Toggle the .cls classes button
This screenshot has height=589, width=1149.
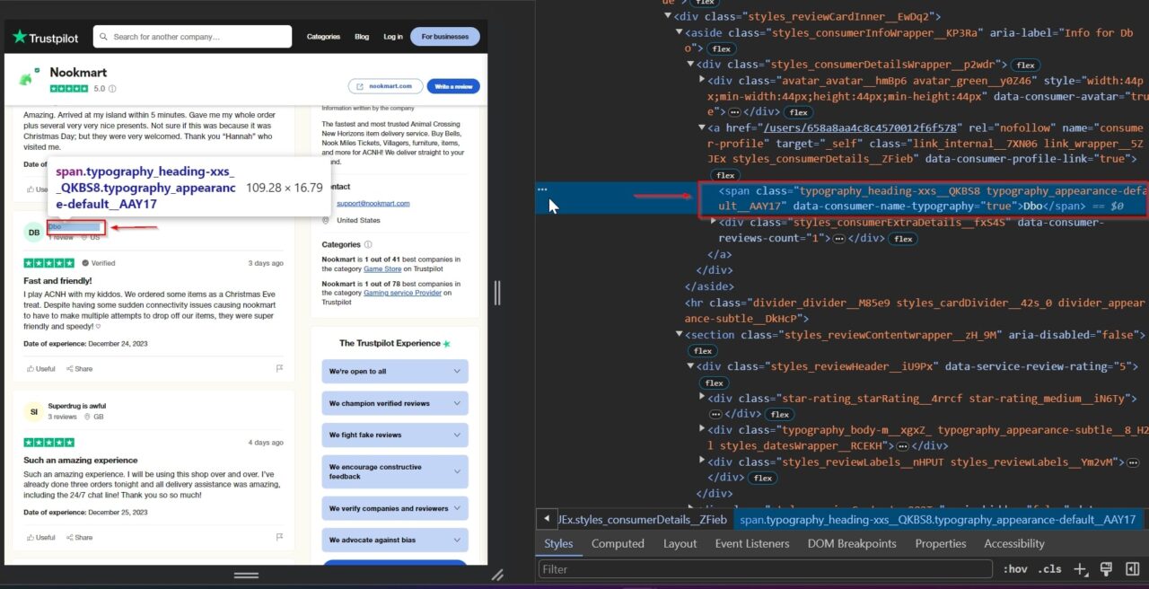tap(1049, 569)
